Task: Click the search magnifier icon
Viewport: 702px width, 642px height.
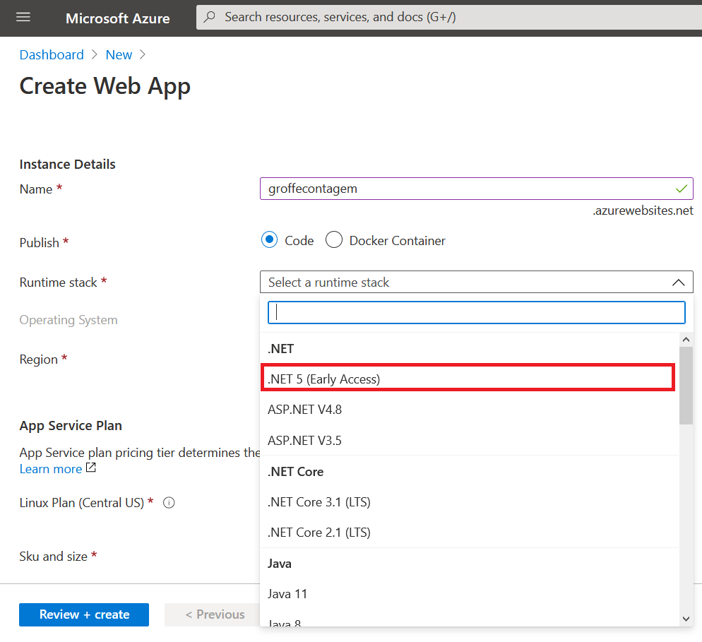Action: coord(208,16)
